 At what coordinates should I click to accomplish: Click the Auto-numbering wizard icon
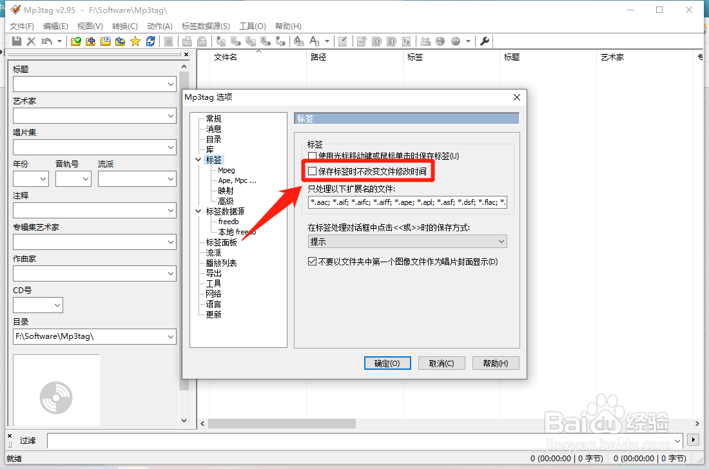click(407, 41)
